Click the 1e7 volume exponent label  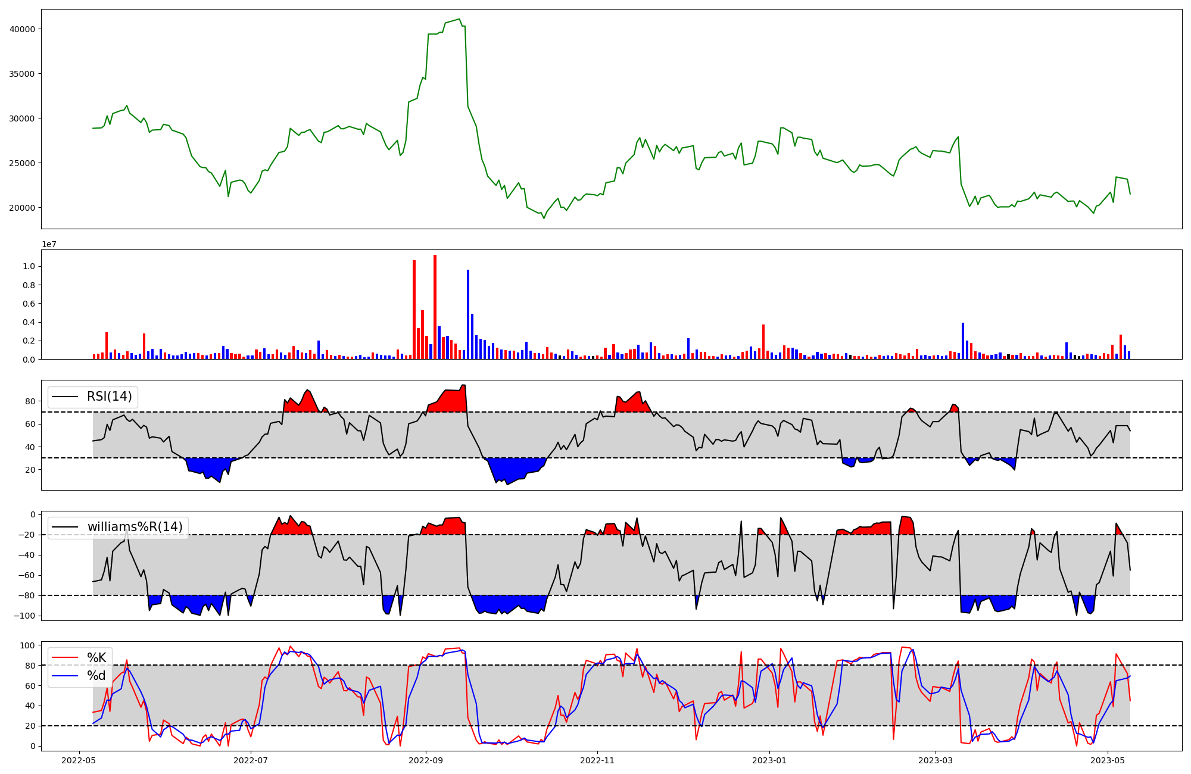click(49, 244)
